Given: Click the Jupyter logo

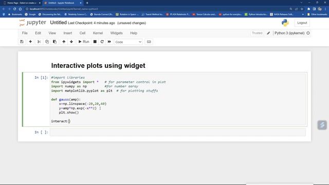Looking at the screenshot, I should pos(32,23).
